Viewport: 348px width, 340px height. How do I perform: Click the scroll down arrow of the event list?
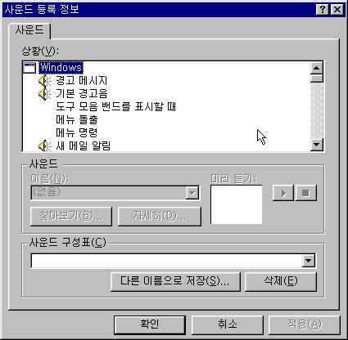click(x=317, y=145)
